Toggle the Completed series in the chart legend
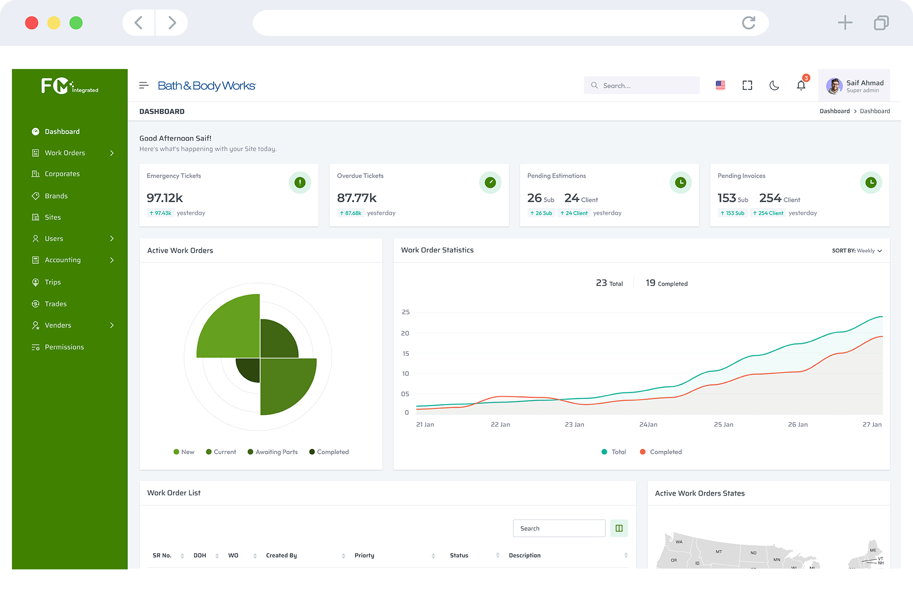Screen dimensions: 913x597 click(660, 452)
